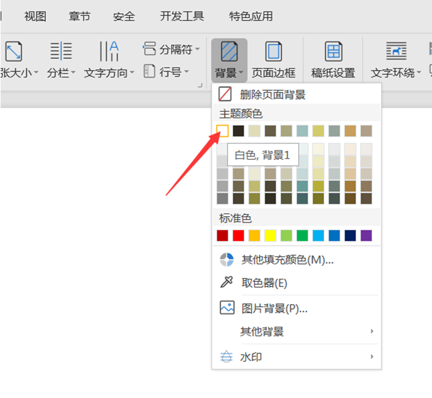Click the 行号 line number icon
Image resolution: width=432 pixels, height=398 pixels.
[x=149, y=71]
